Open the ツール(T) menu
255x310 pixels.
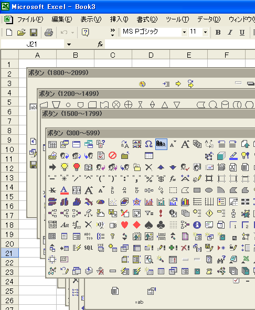pyautogui.click(x=177, y=19)
